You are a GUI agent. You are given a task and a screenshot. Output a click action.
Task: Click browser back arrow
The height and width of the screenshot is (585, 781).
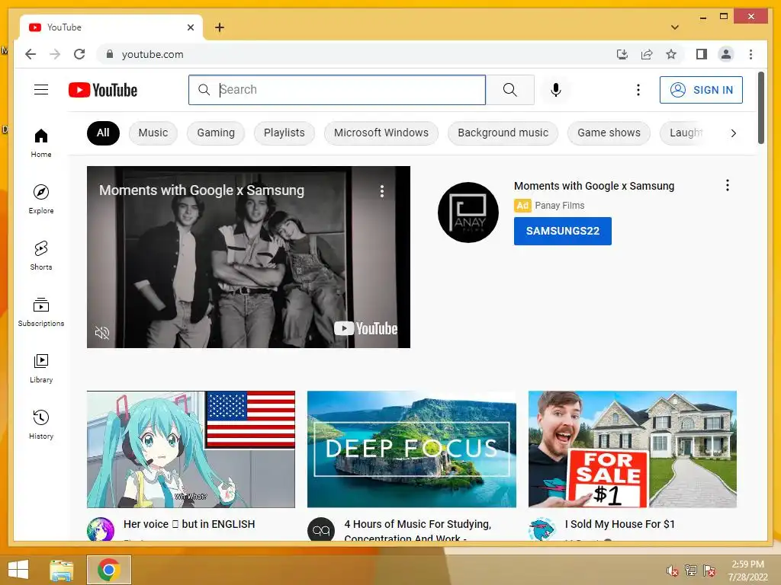(x=31, y=54)
